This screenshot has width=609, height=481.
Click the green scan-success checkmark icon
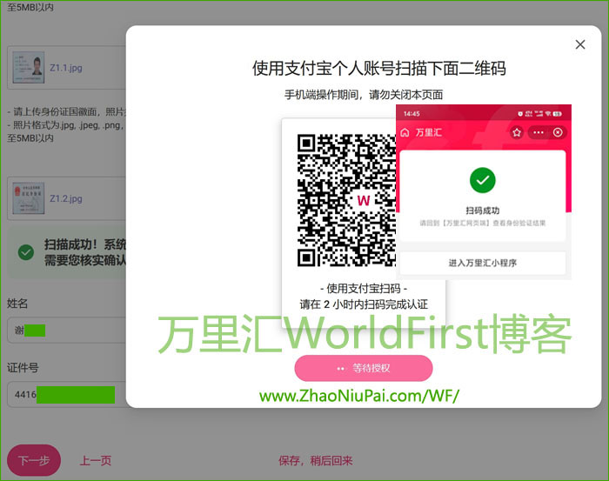tap(482, 180)
